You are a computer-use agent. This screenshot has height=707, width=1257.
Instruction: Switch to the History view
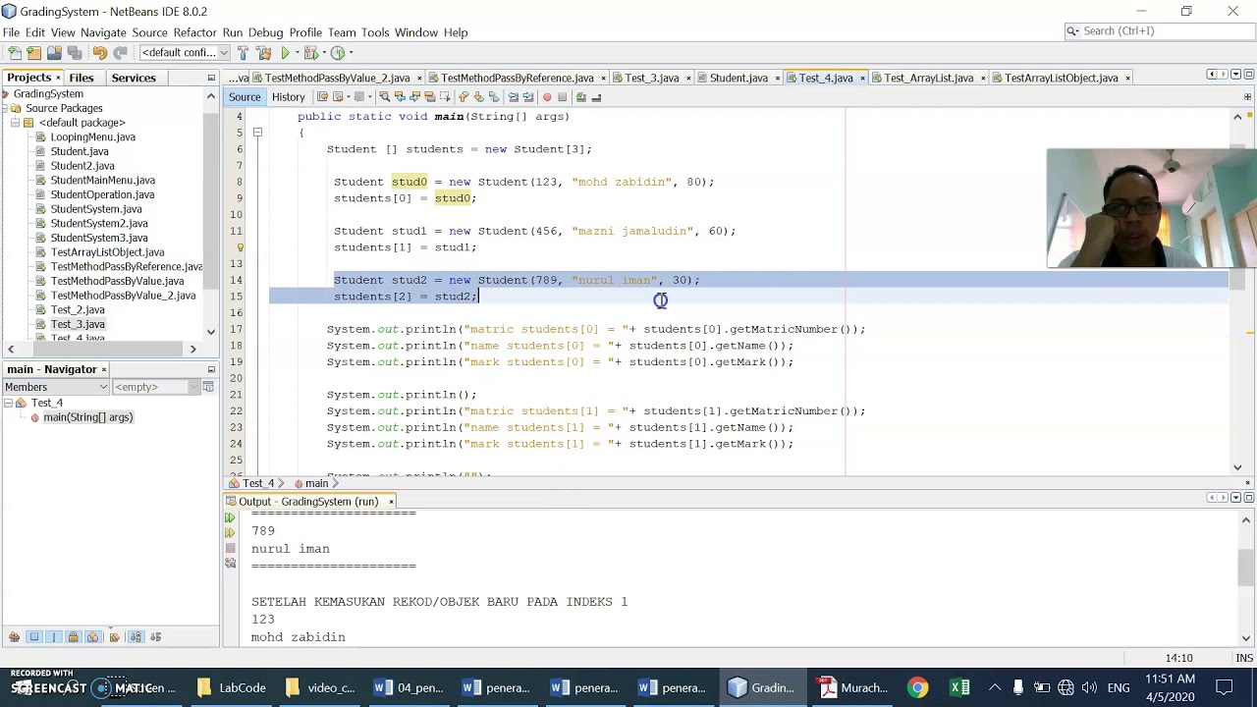[x=288, y=97]
